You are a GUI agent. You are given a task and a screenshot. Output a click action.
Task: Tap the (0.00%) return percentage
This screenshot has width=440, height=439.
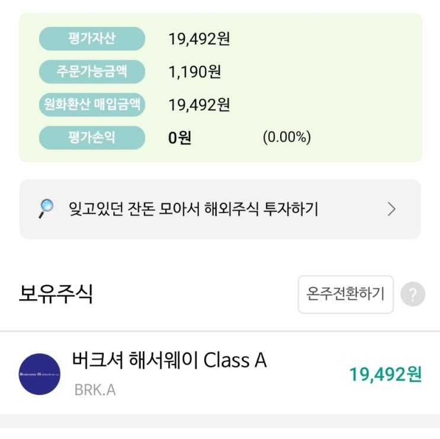pos(287,138)
